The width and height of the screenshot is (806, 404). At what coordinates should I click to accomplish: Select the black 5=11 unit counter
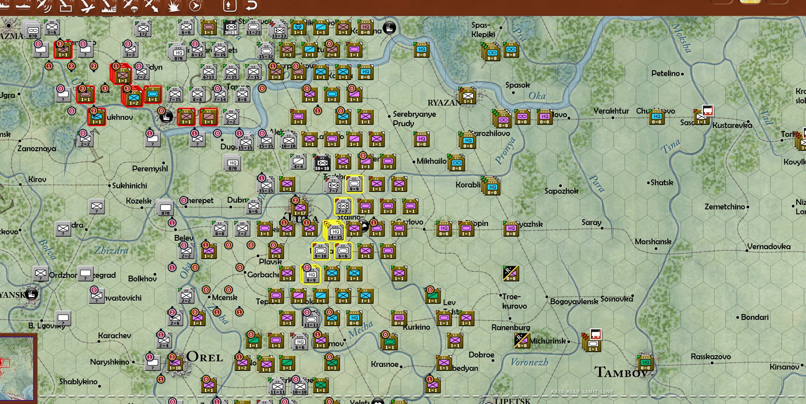231,28
